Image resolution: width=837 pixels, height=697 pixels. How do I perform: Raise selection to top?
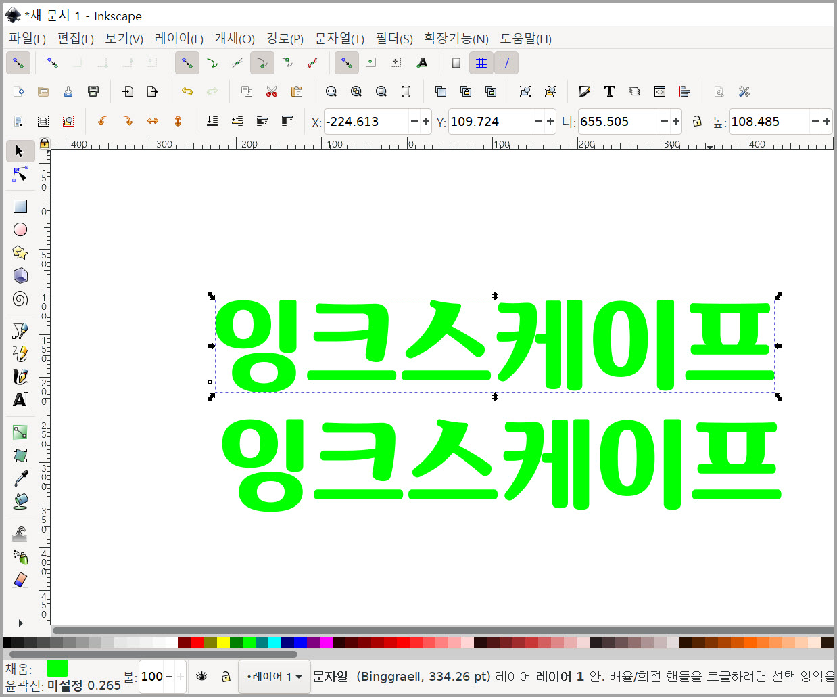287,121
